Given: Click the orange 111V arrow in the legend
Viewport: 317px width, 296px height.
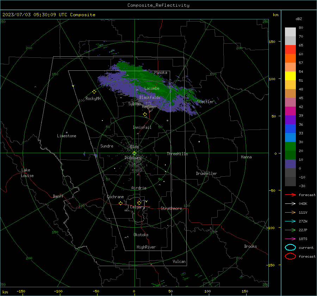Looking at the screenshot, I should (x=290, y=212).
